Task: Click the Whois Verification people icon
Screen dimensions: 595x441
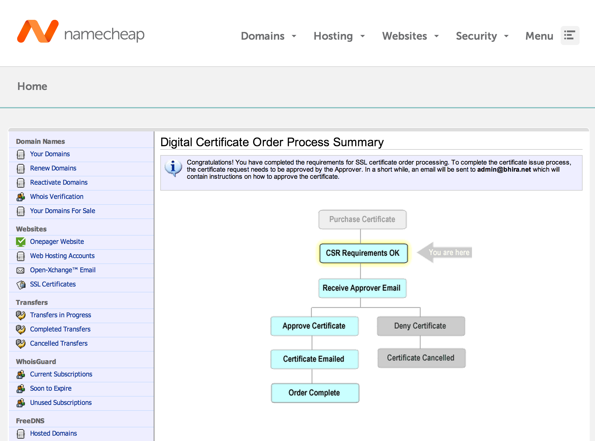Action: [21, 197]
